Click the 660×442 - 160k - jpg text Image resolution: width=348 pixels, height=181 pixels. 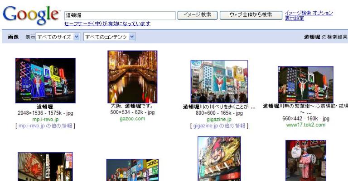point(305,119)
